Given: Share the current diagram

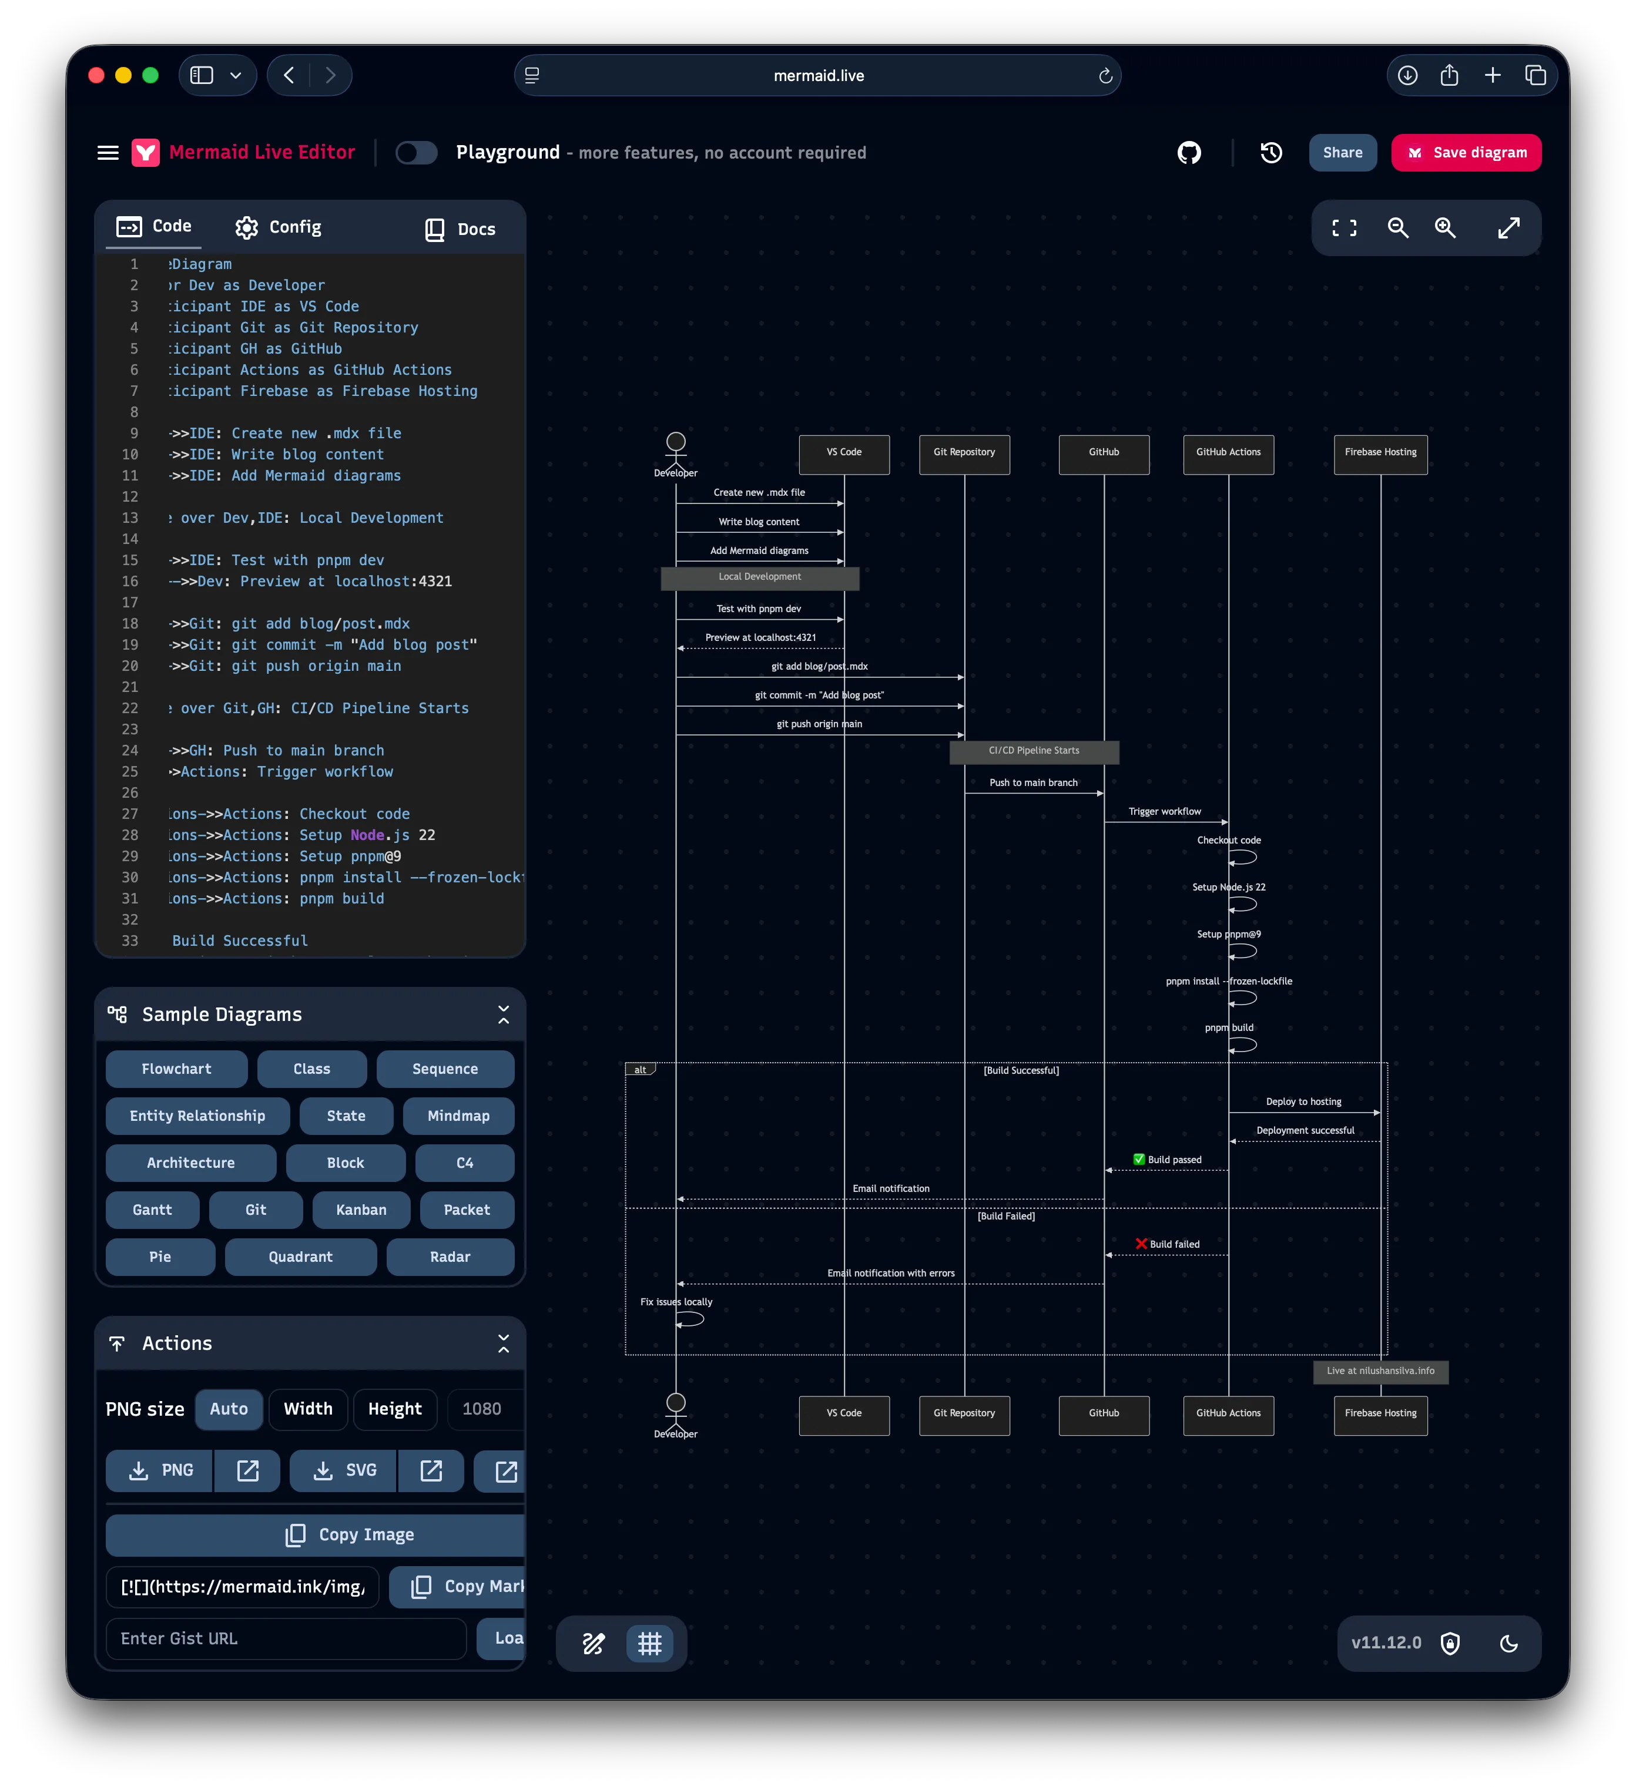Looking at the screenshot, I should click(1343, 153).
